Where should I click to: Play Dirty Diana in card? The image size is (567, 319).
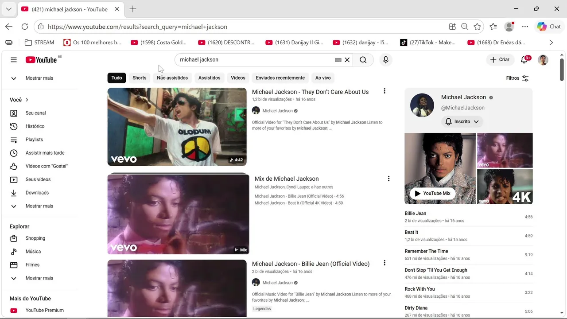point(468,311)
